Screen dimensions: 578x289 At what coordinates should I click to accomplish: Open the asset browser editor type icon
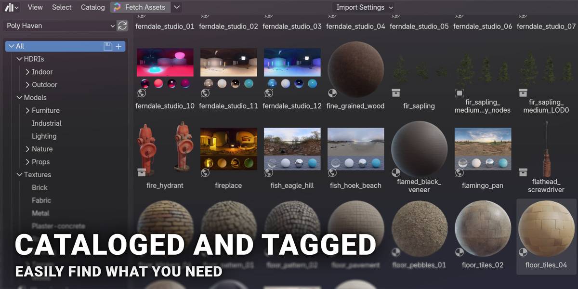[x=8, y=7]
